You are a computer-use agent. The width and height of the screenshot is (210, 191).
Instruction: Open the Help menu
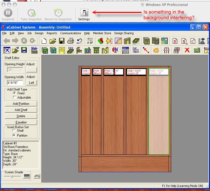coord(87,33)
